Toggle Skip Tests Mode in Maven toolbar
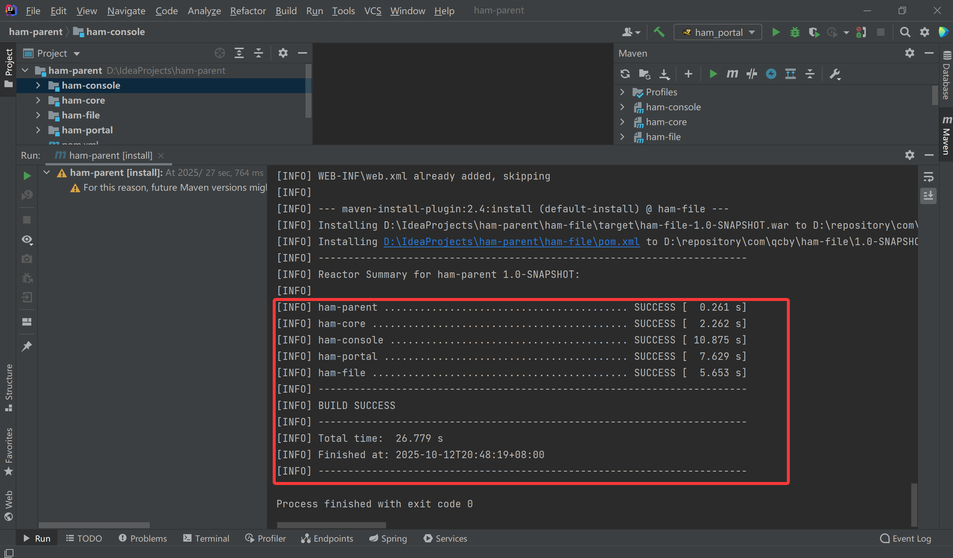 [x=771, y=74]
